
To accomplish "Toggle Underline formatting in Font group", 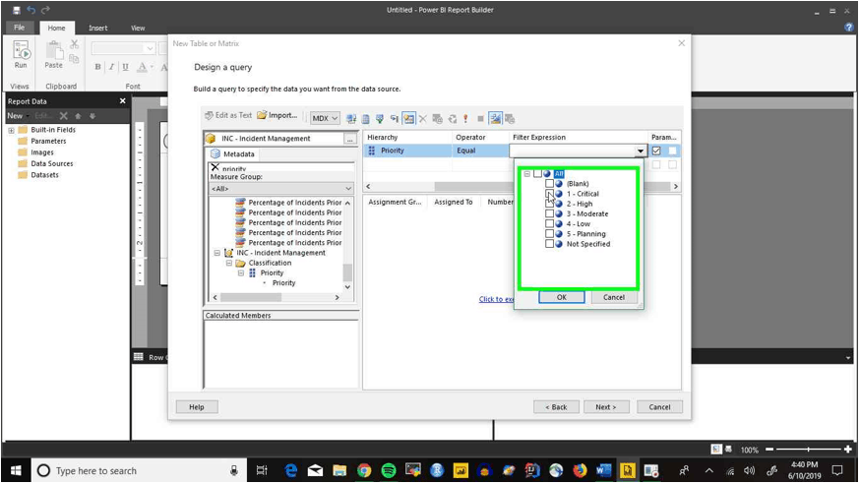I will click(125, 67).
